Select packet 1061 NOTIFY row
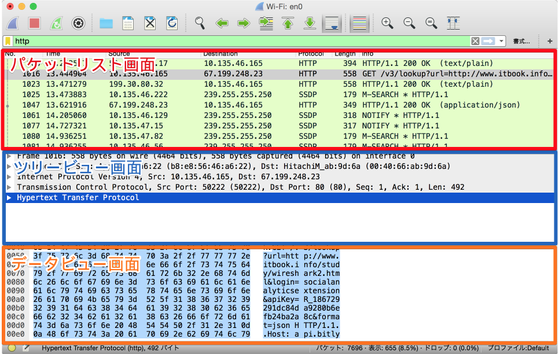 click(279, 115)
